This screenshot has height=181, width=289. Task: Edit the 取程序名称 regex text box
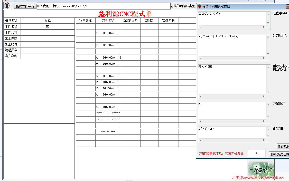pyautogui.click(x=231, y=17)
